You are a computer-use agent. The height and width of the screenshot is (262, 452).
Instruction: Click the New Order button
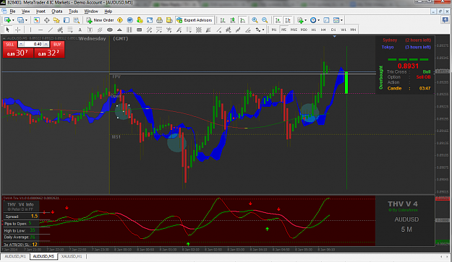100,20
